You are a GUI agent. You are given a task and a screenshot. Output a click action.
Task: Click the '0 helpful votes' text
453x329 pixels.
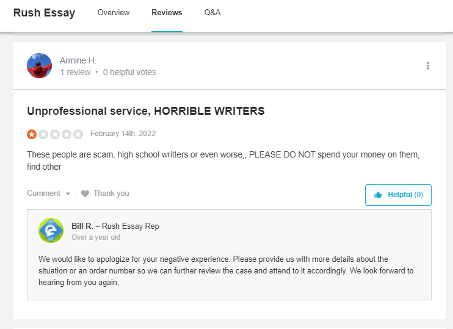[x=129, y=72]
